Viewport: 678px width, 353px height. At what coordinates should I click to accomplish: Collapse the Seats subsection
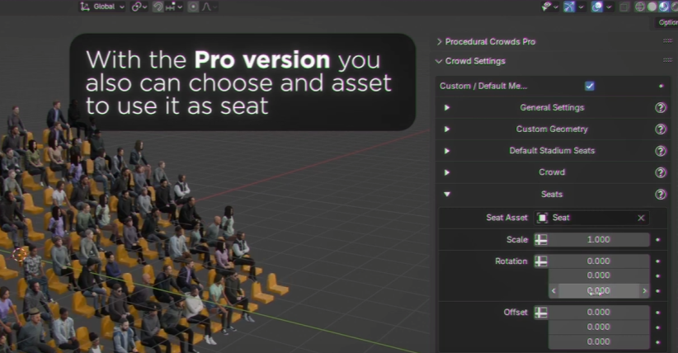447,195
